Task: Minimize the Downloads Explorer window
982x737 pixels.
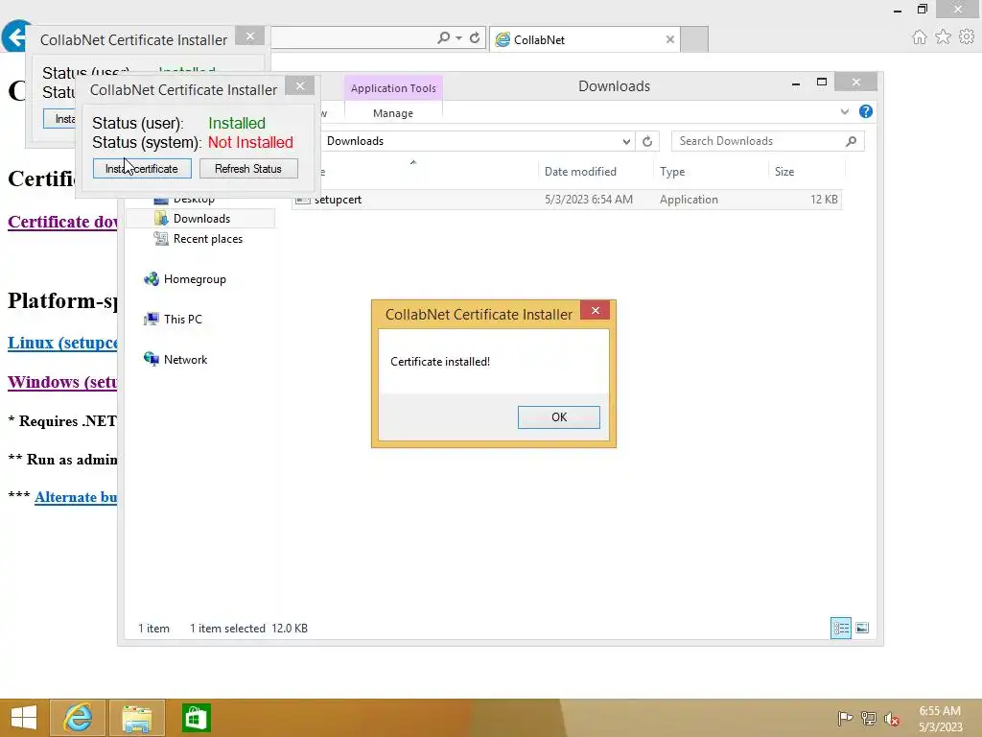Action: 796,83
